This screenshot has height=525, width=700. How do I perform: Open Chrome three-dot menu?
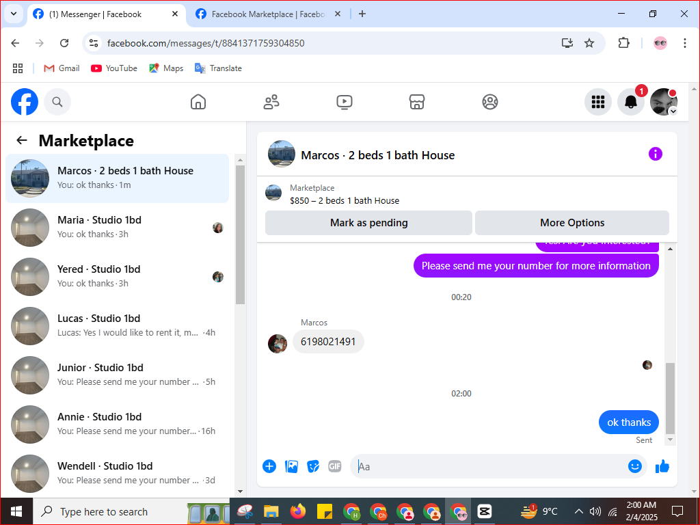(685, 43)
